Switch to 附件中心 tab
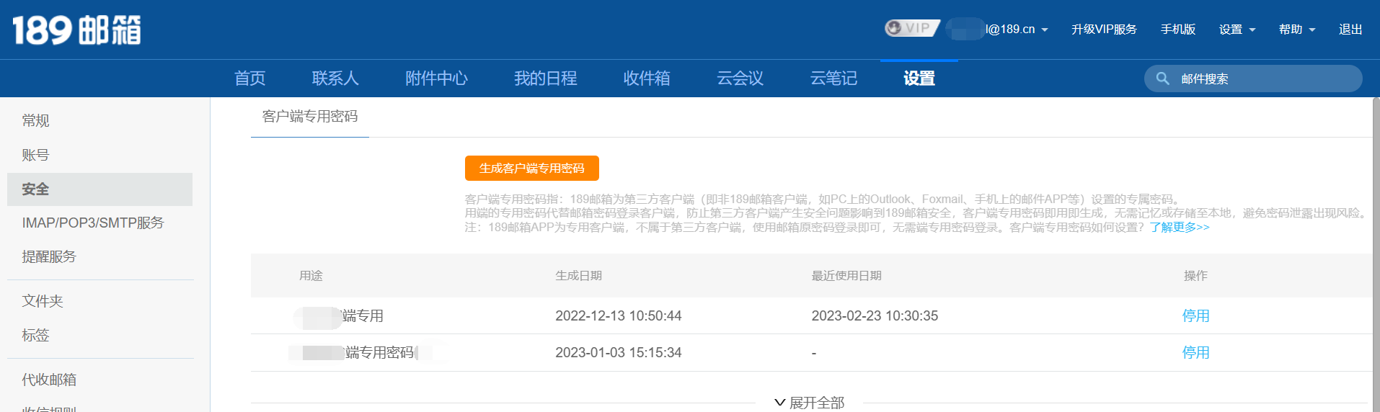1380x412 pixels. click(x=436, y=79)
